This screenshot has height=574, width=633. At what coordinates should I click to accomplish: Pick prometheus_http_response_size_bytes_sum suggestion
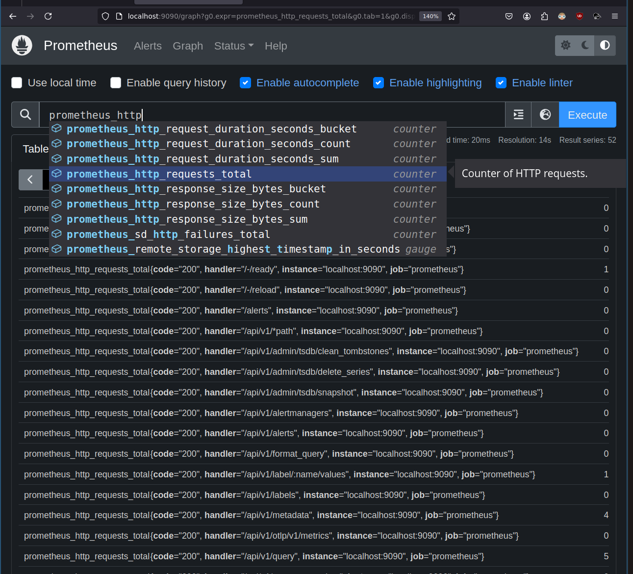pos(248,219)
